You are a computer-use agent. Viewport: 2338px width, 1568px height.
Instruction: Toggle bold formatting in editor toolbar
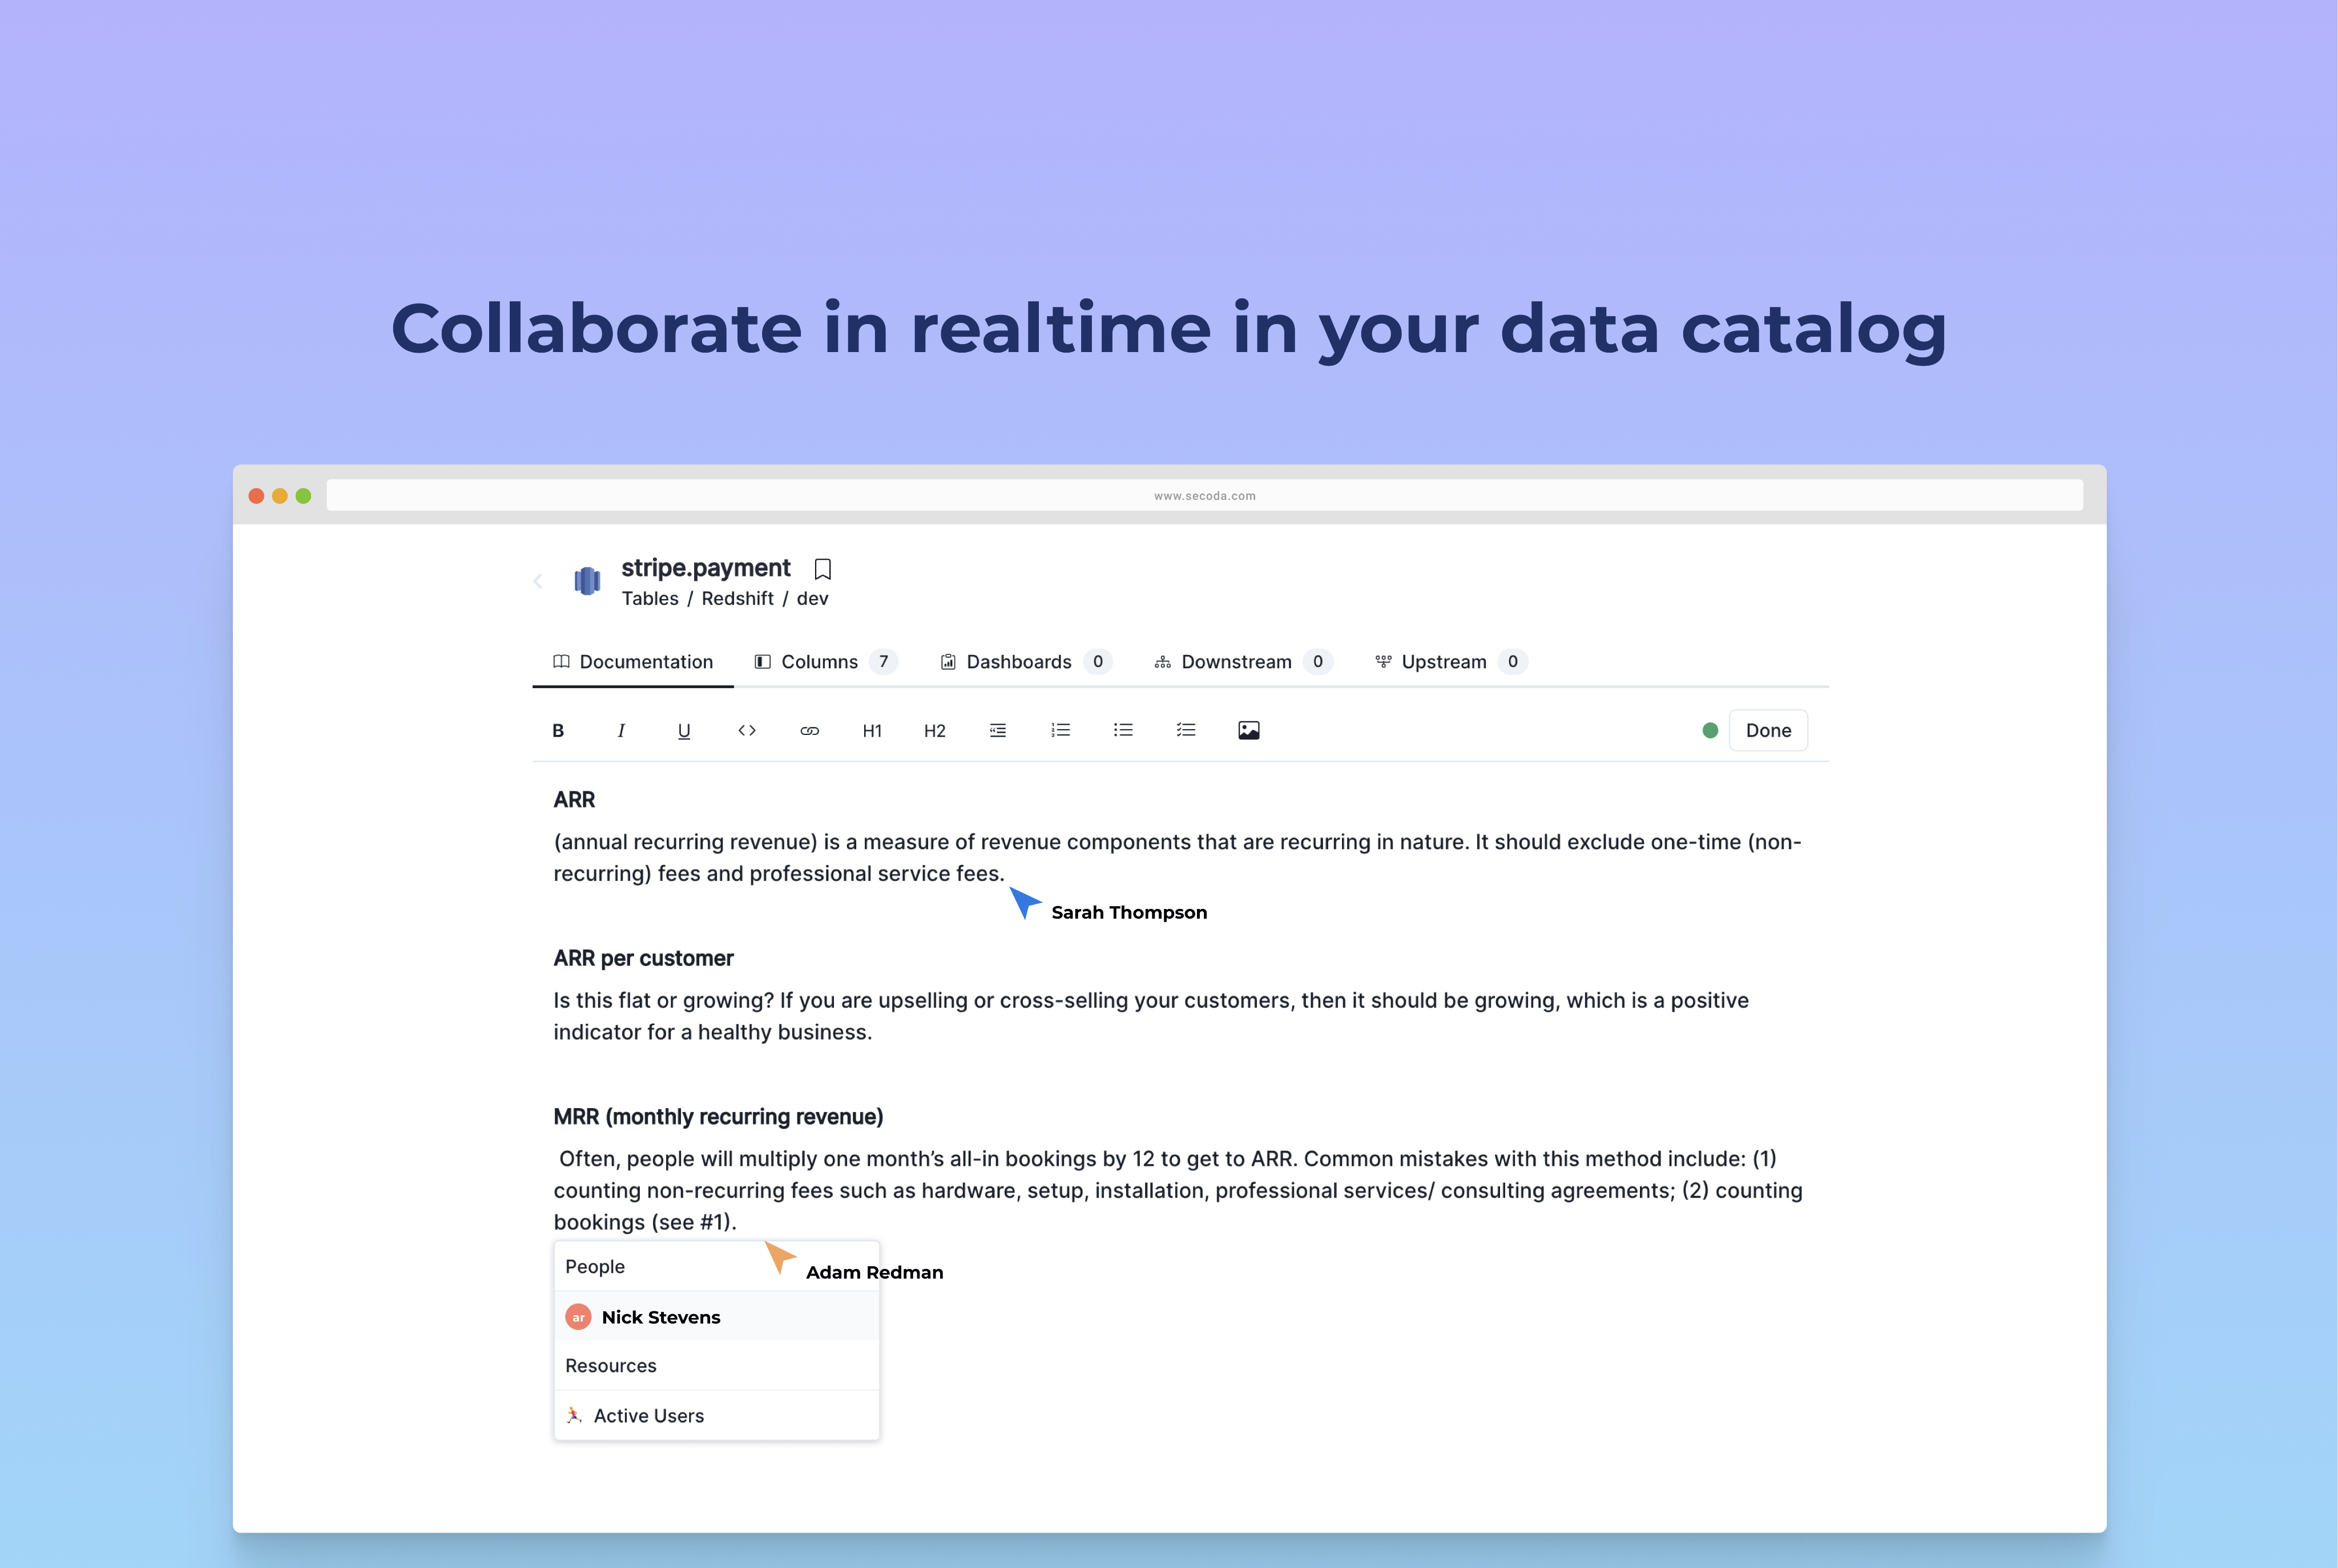558,731
